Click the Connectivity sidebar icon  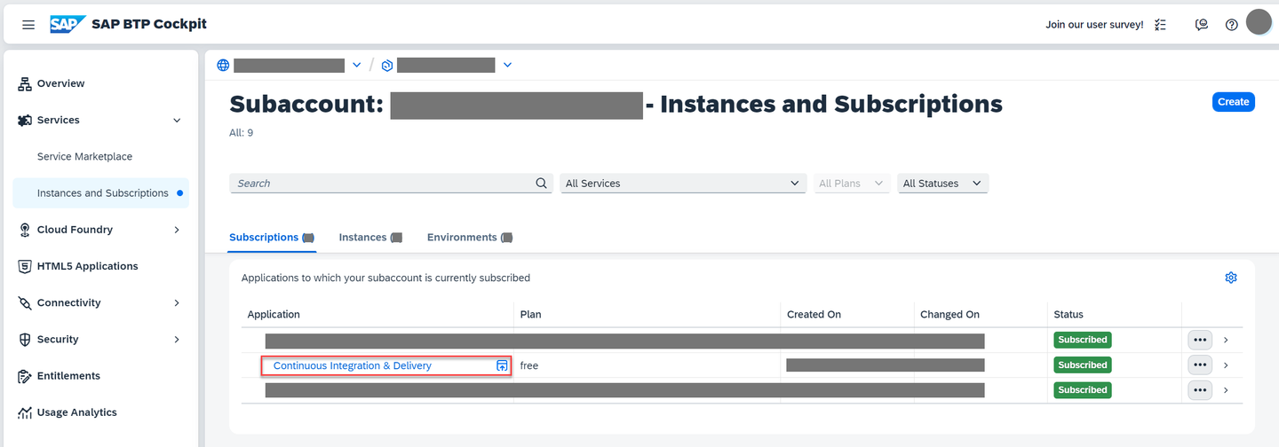coord(25,302)
